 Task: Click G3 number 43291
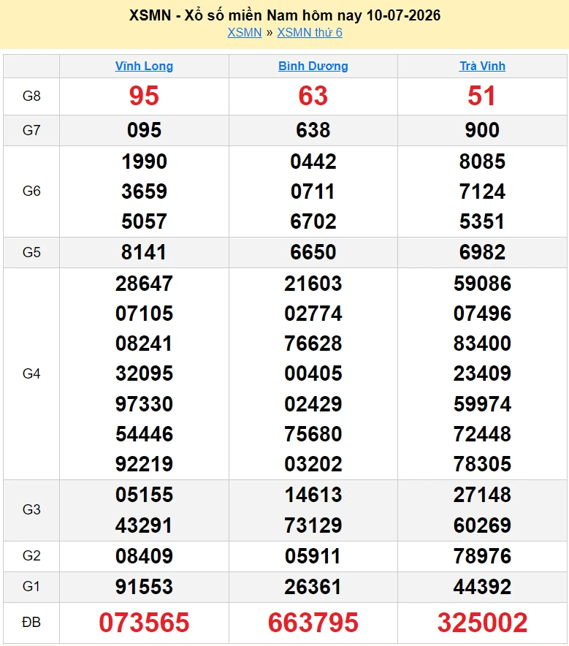[144, 525]
